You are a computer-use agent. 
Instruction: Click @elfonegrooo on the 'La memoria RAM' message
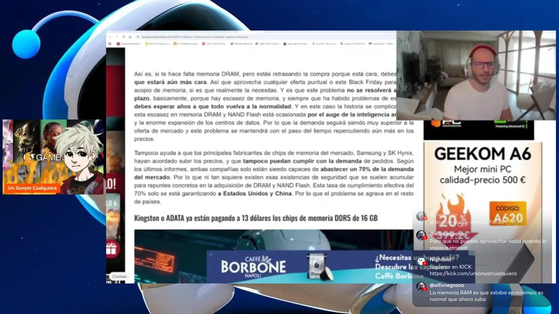447,285
